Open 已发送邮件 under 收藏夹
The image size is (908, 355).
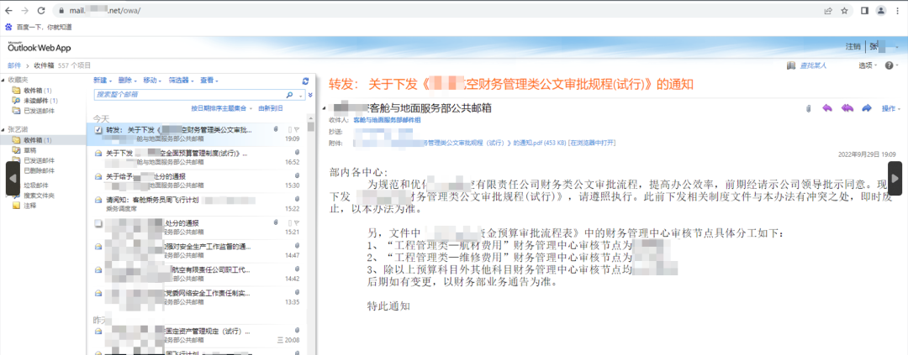[39, 111]
